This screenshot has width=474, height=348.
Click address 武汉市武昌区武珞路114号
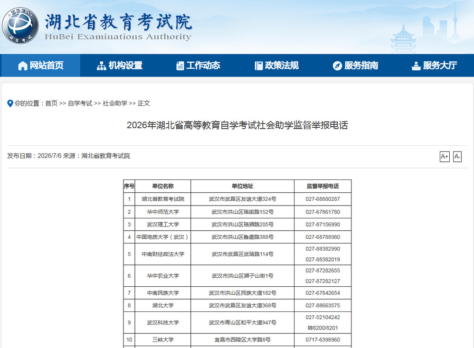[242, 254]
